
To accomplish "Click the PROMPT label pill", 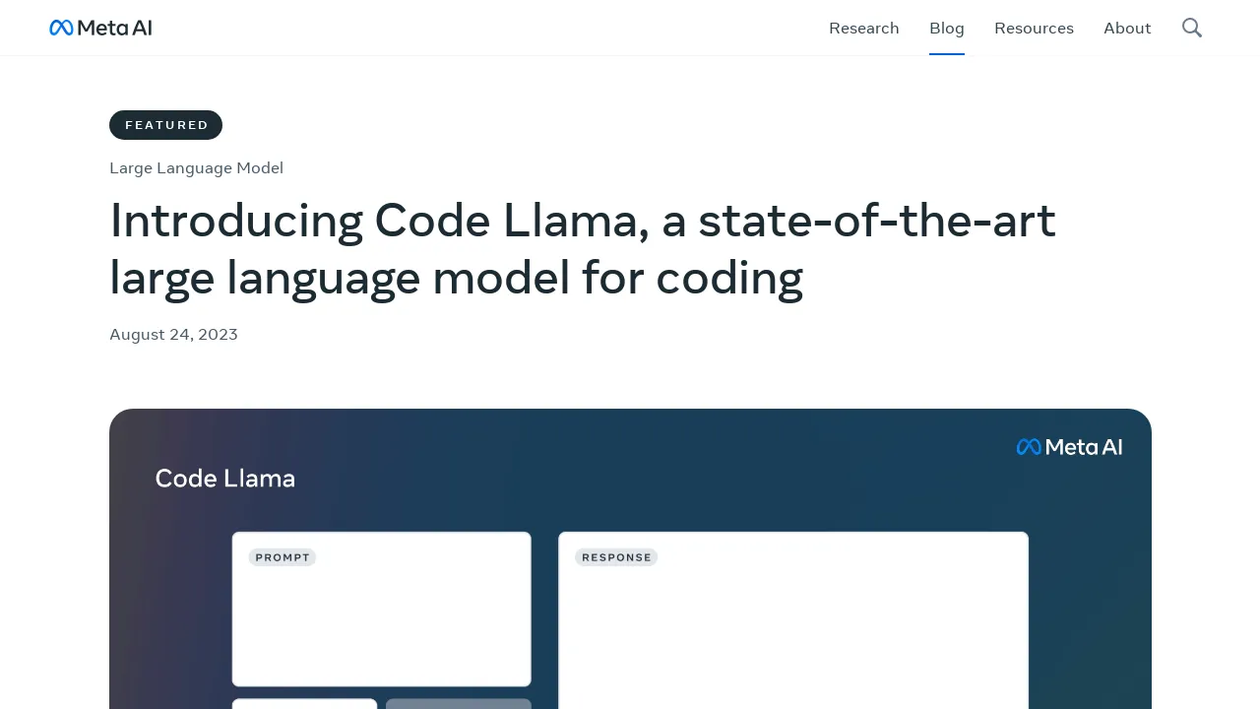I will 282,557.
